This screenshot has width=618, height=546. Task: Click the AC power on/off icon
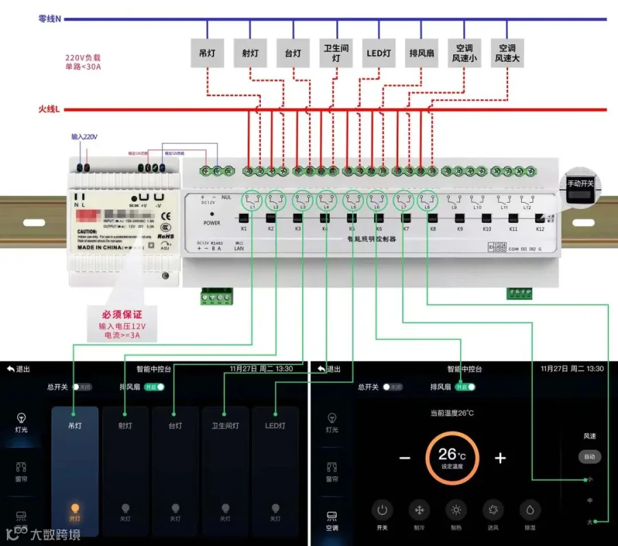click(382, 510)
